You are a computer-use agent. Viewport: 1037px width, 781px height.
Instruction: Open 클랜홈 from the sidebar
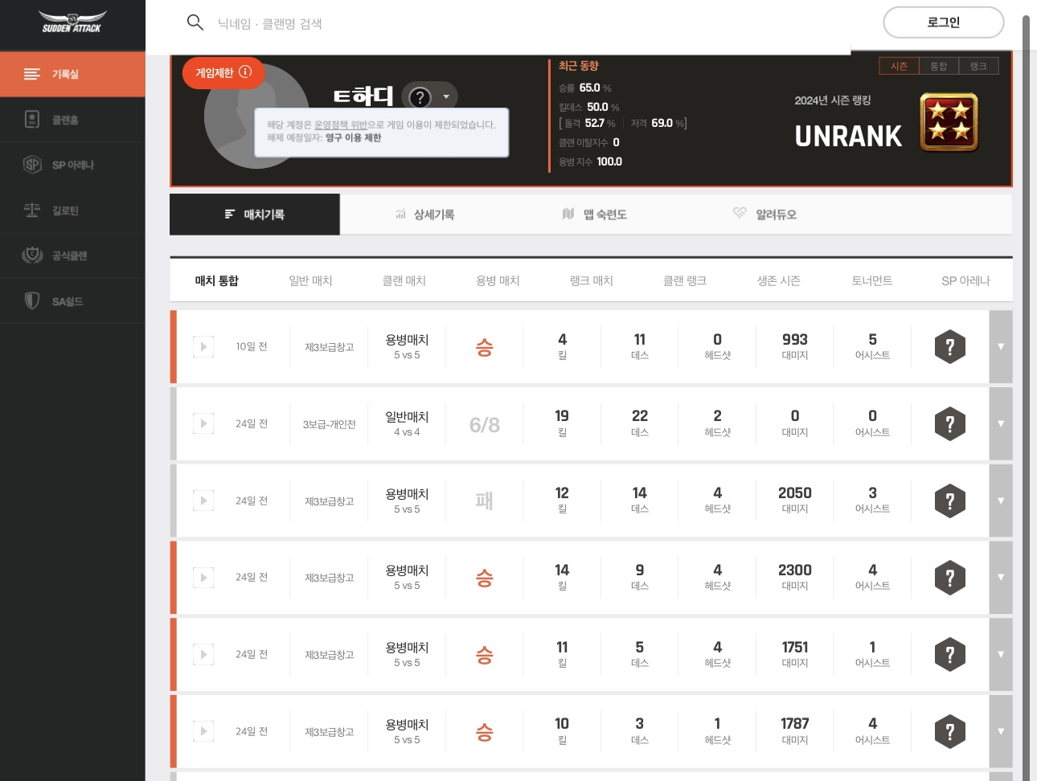click(64, 120)
